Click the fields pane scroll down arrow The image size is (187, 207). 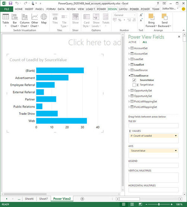[184, 194]
